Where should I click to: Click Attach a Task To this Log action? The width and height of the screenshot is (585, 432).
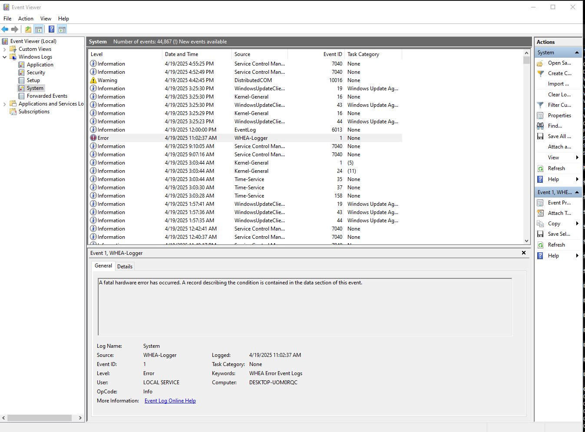[x=559, y=147]
